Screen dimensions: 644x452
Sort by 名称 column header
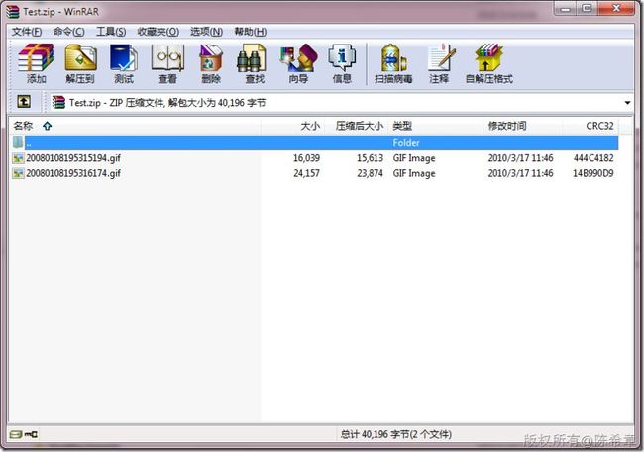point(135,126)
